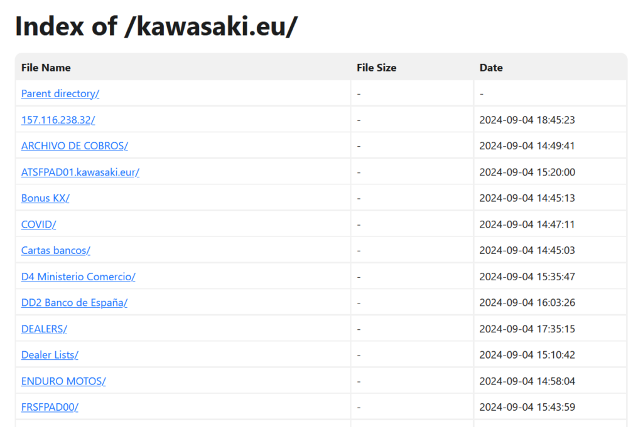
Task: Open the Cartas bancos folder
Action: click(x=56, y=250)
